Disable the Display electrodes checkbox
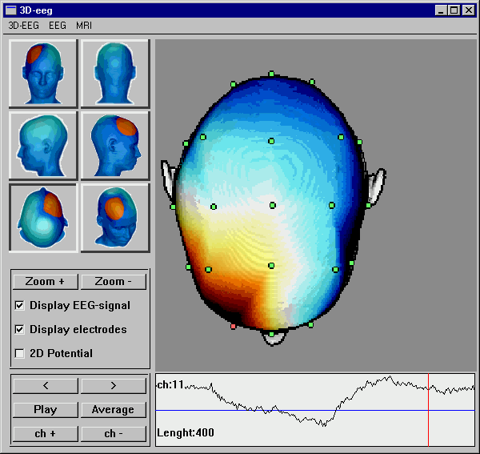 coord(20,329)
